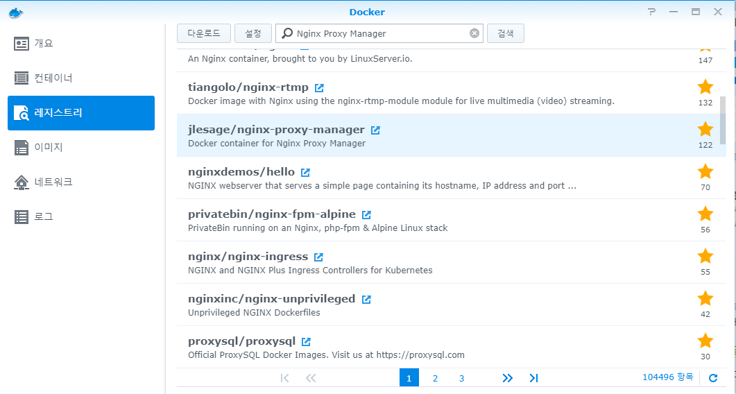Jump to the last page of results
The height and width of the screenshot is (394, 736).
(533, 378)
